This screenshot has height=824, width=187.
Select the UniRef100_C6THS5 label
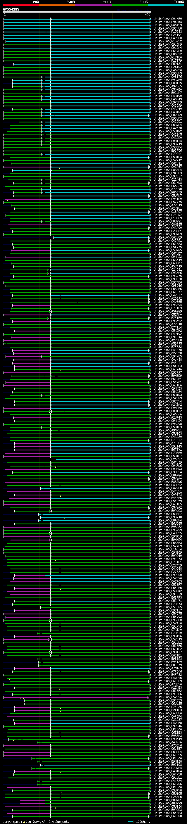tap(168, 755)
